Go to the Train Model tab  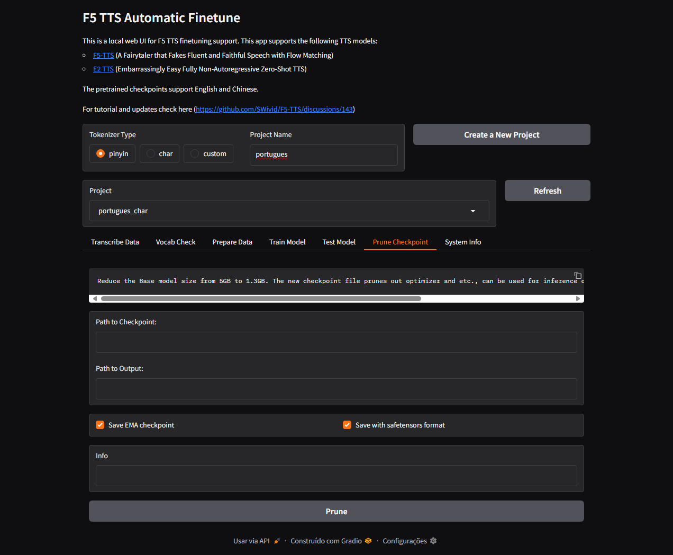(287, 242)
